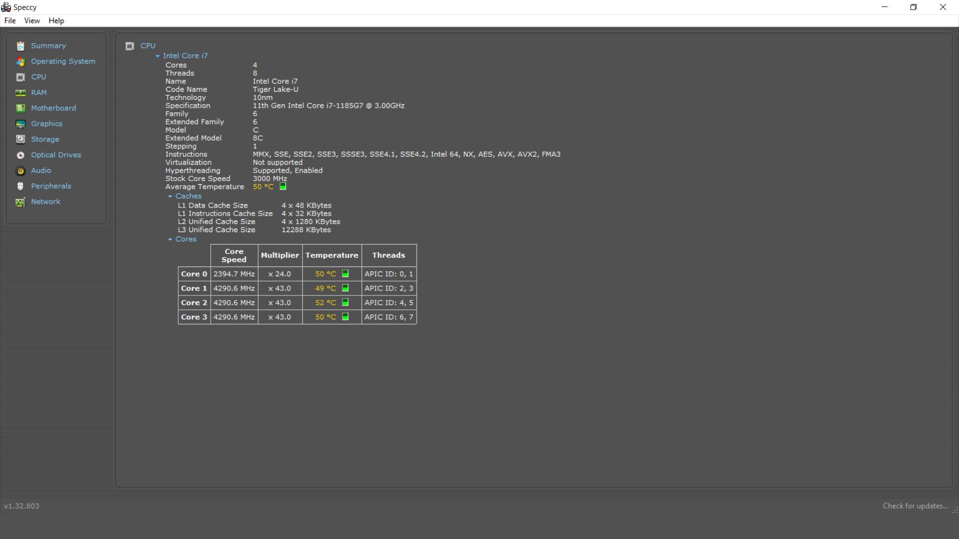Collapse the Cores section arrow

click(x=170, y=240)
